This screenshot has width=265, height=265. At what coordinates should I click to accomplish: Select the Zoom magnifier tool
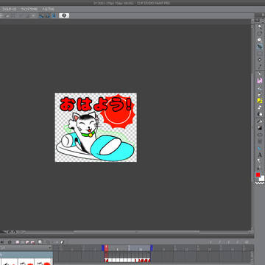pos(260,26)
